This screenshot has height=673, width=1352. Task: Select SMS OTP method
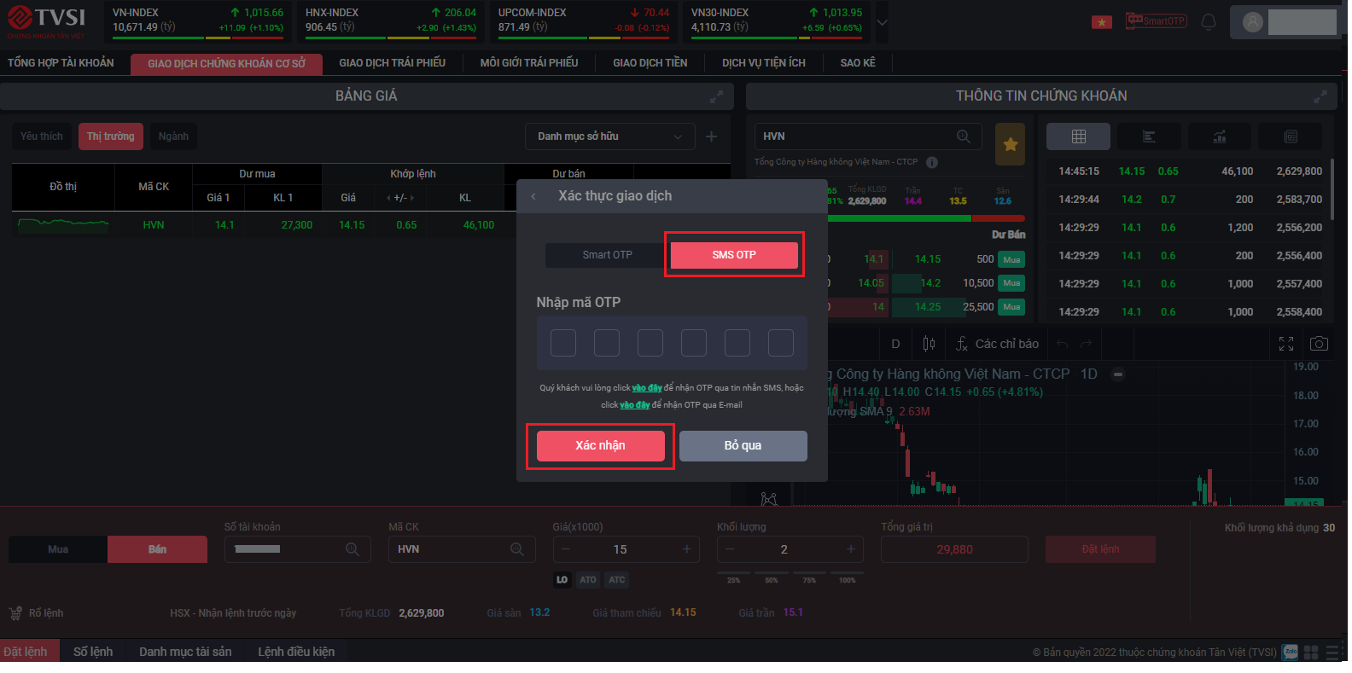pyautogui.click(x=734, y=255)
